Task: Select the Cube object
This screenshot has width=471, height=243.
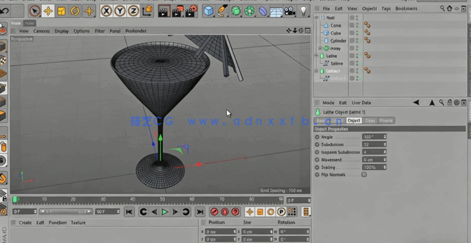Action: point(336,33)
